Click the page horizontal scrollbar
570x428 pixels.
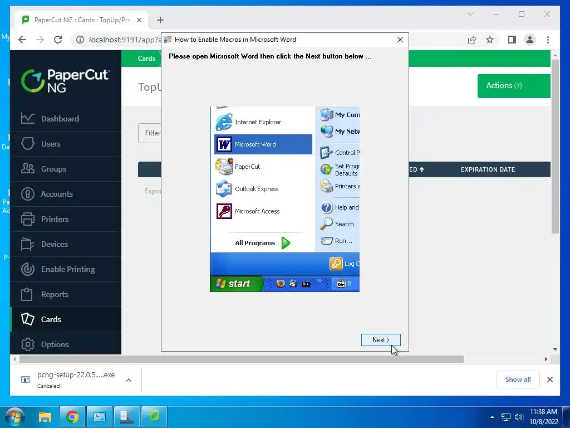pos(242,359)
